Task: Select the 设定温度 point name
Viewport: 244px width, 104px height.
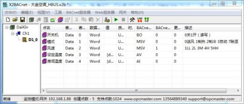Action: click(x=54, y=55)
